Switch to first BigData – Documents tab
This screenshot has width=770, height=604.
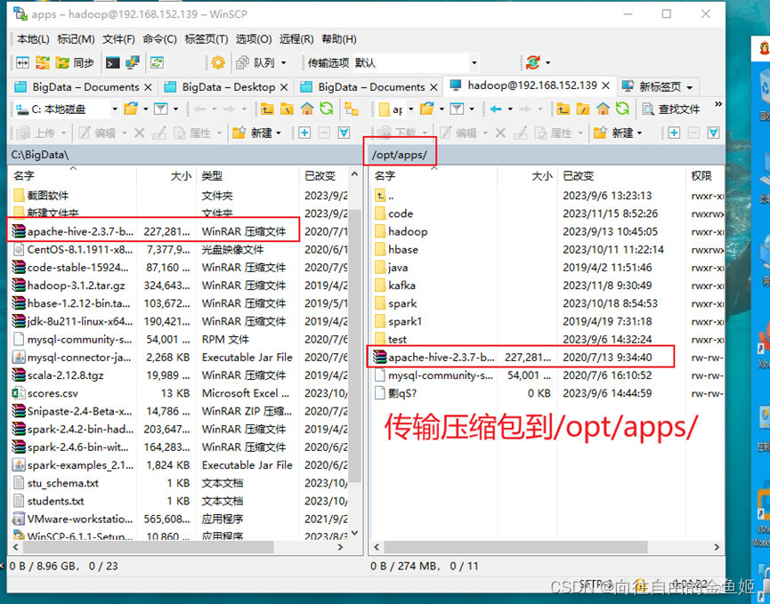83,87
